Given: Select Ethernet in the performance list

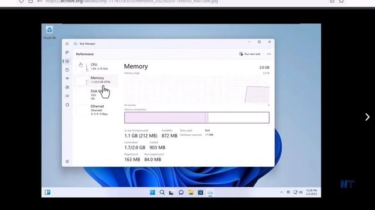Looking at the screenshot, I should coord(96,110).
